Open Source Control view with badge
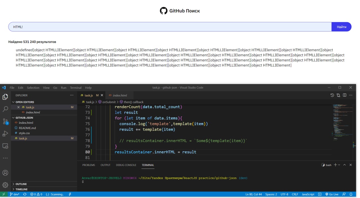The height and width of the screenshot is (198, 360). [x=5, y=121]
